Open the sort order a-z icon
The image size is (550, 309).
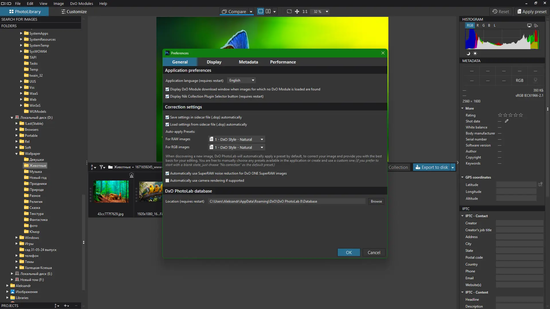pyautogui.click(x=93, y=167)
